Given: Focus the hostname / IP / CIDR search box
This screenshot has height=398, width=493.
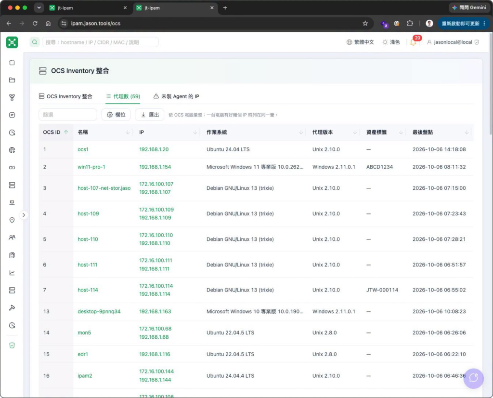Looking at the screenshot, I should click(100, 42).
